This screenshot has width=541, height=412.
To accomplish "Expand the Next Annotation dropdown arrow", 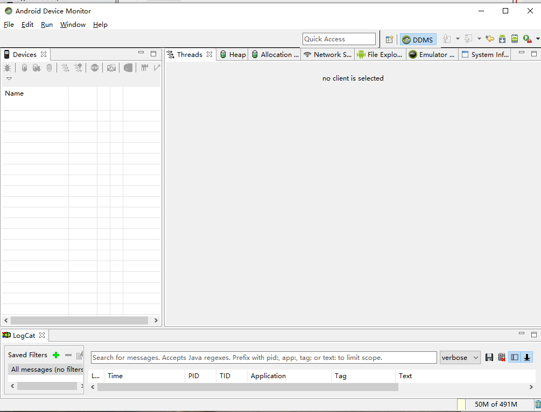I will (x=458, y=39).
